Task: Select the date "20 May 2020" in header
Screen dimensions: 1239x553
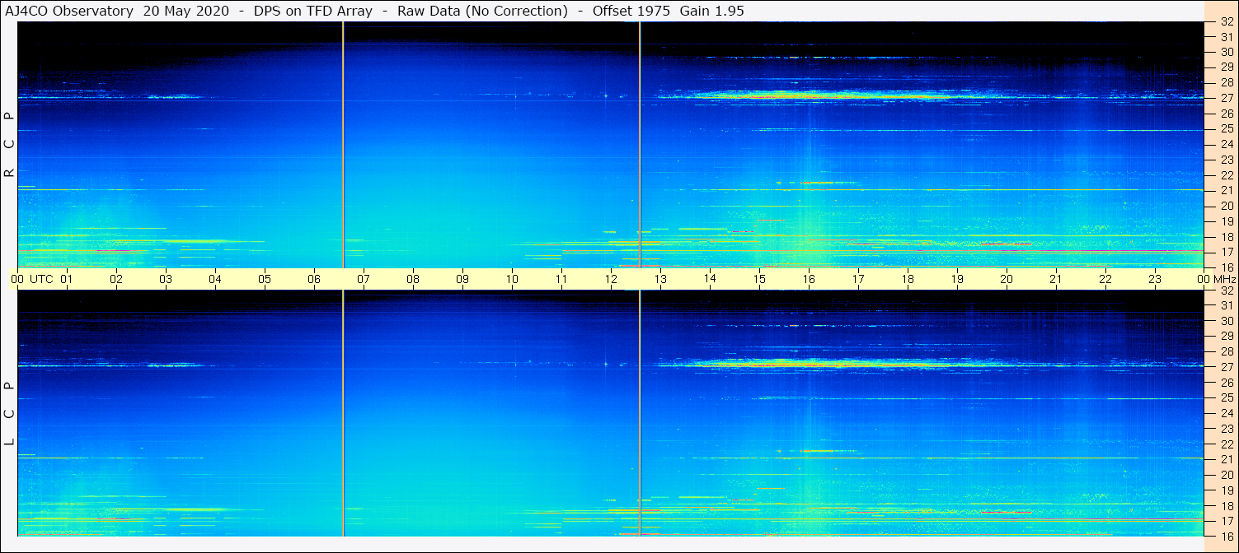Action: 186,11
